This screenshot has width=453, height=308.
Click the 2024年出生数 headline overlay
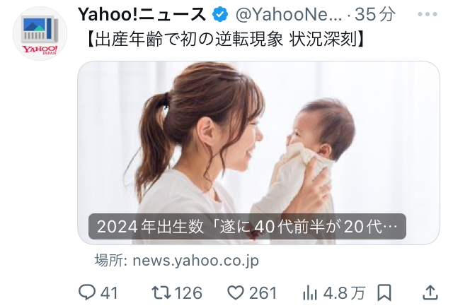(247, 226)
